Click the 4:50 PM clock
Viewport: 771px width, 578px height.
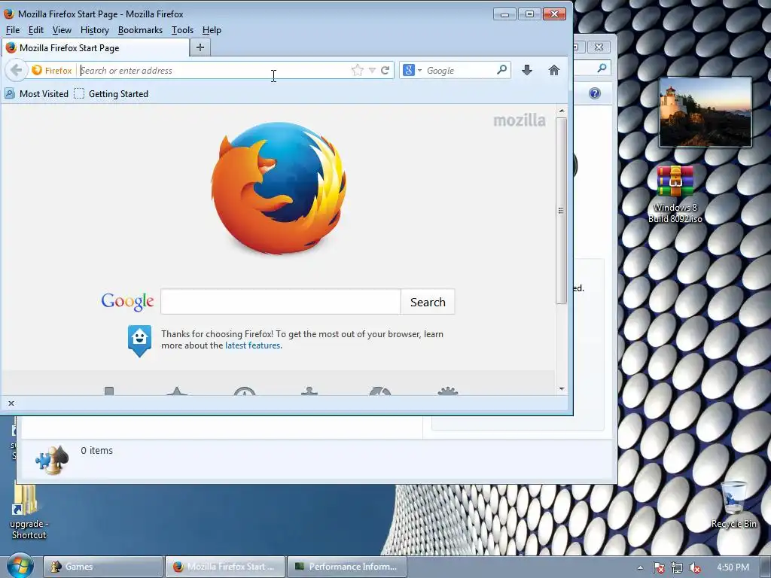click(733, 567)
